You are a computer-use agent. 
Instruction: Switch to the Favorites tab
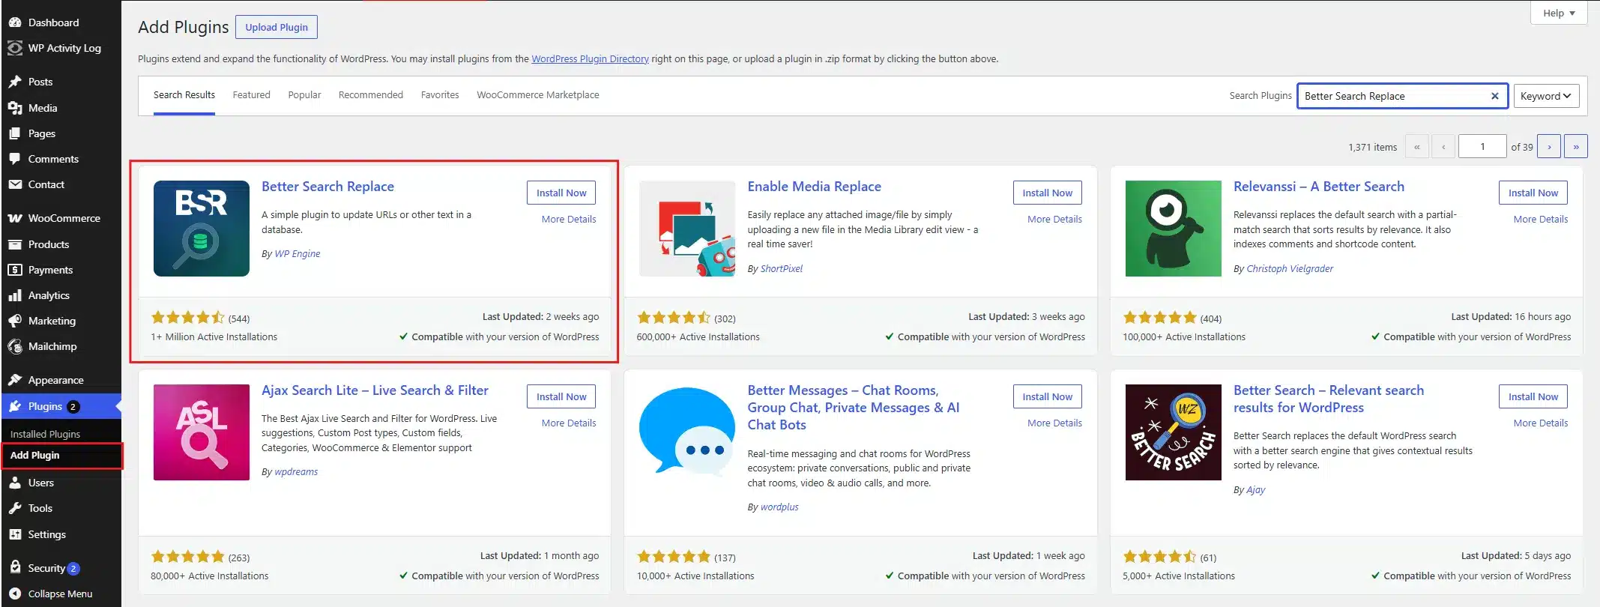pos(440,95)
